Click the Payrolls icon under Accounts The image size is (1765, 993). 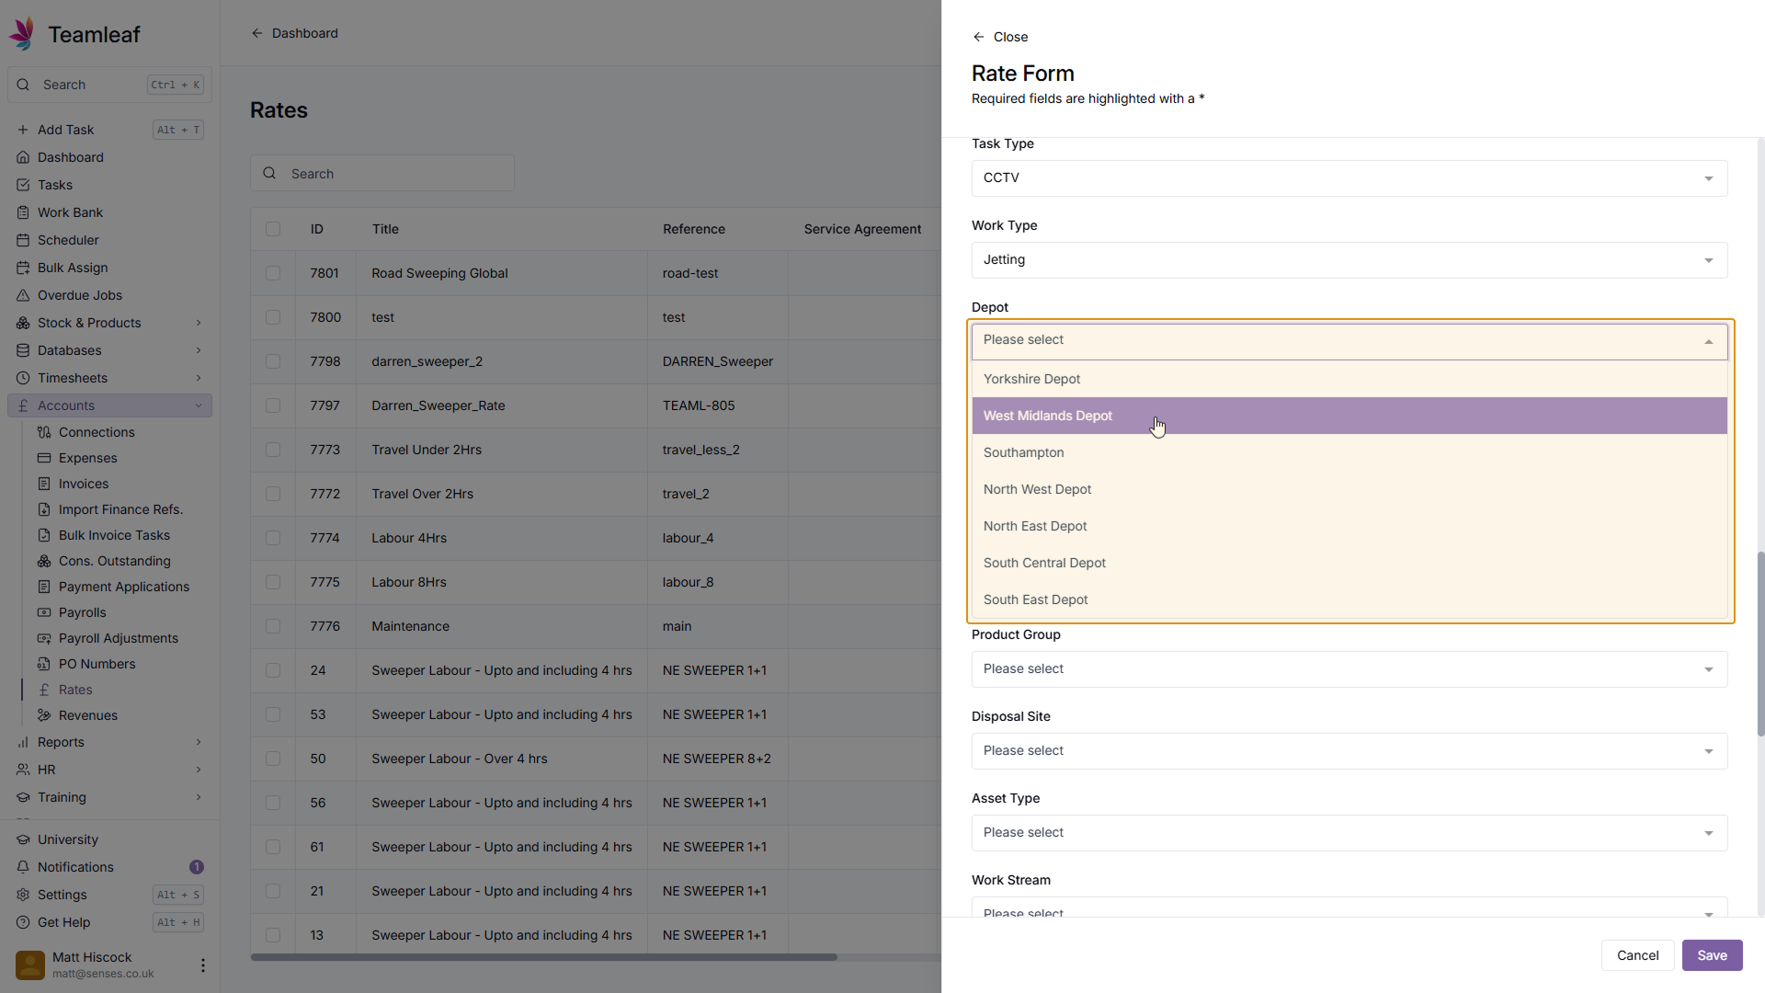[x=44, y=612]
